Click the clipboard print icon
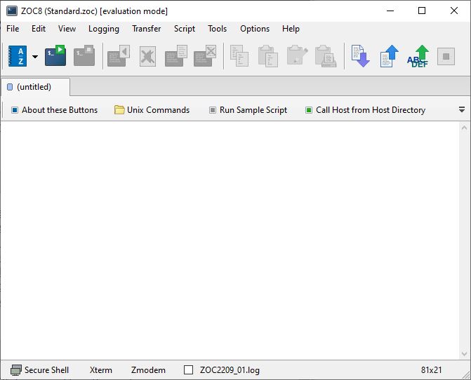 point(326,56)
